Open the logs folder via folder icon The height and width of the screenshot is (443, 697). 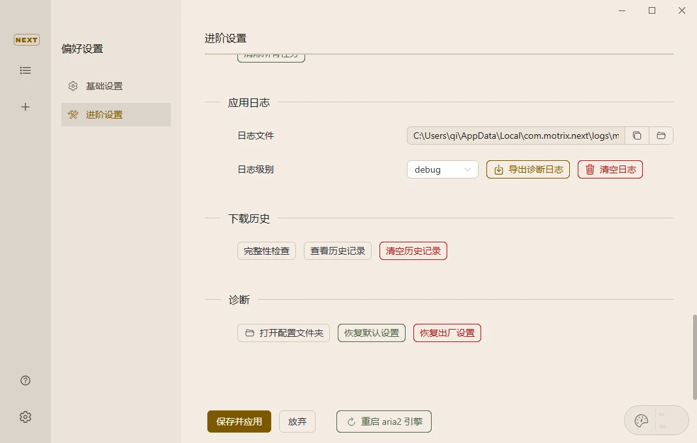(660, 136)
